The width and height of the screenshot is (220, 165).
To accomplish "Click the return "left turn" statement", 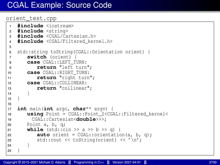I will pyautogui.click(x=64, y=67).
